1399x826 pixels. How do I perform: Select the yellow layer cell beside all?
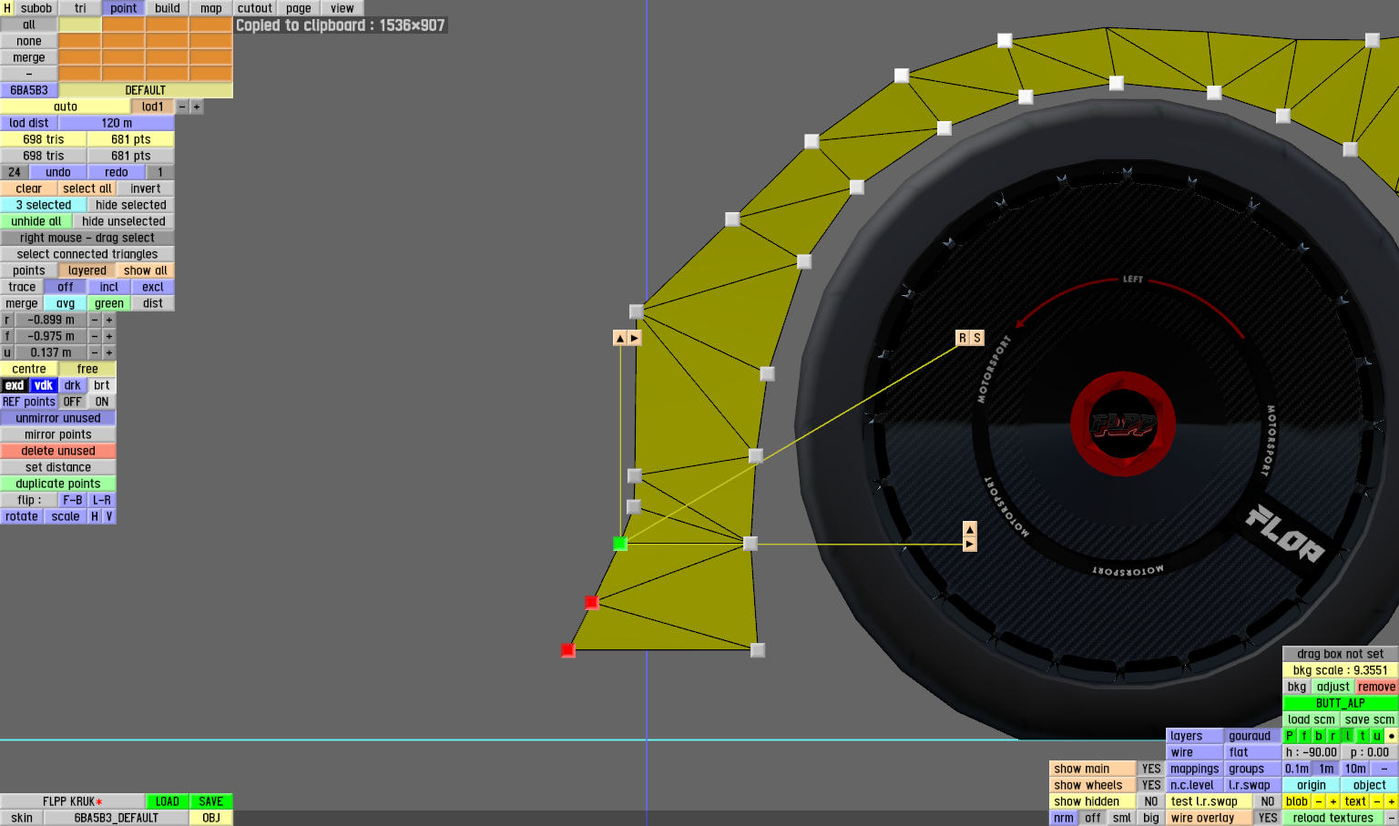click(x=80, y=25)
